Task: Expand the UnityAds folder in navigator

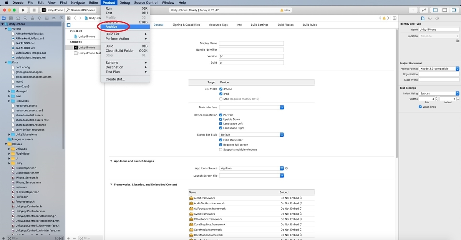Action: pos(9,149)
